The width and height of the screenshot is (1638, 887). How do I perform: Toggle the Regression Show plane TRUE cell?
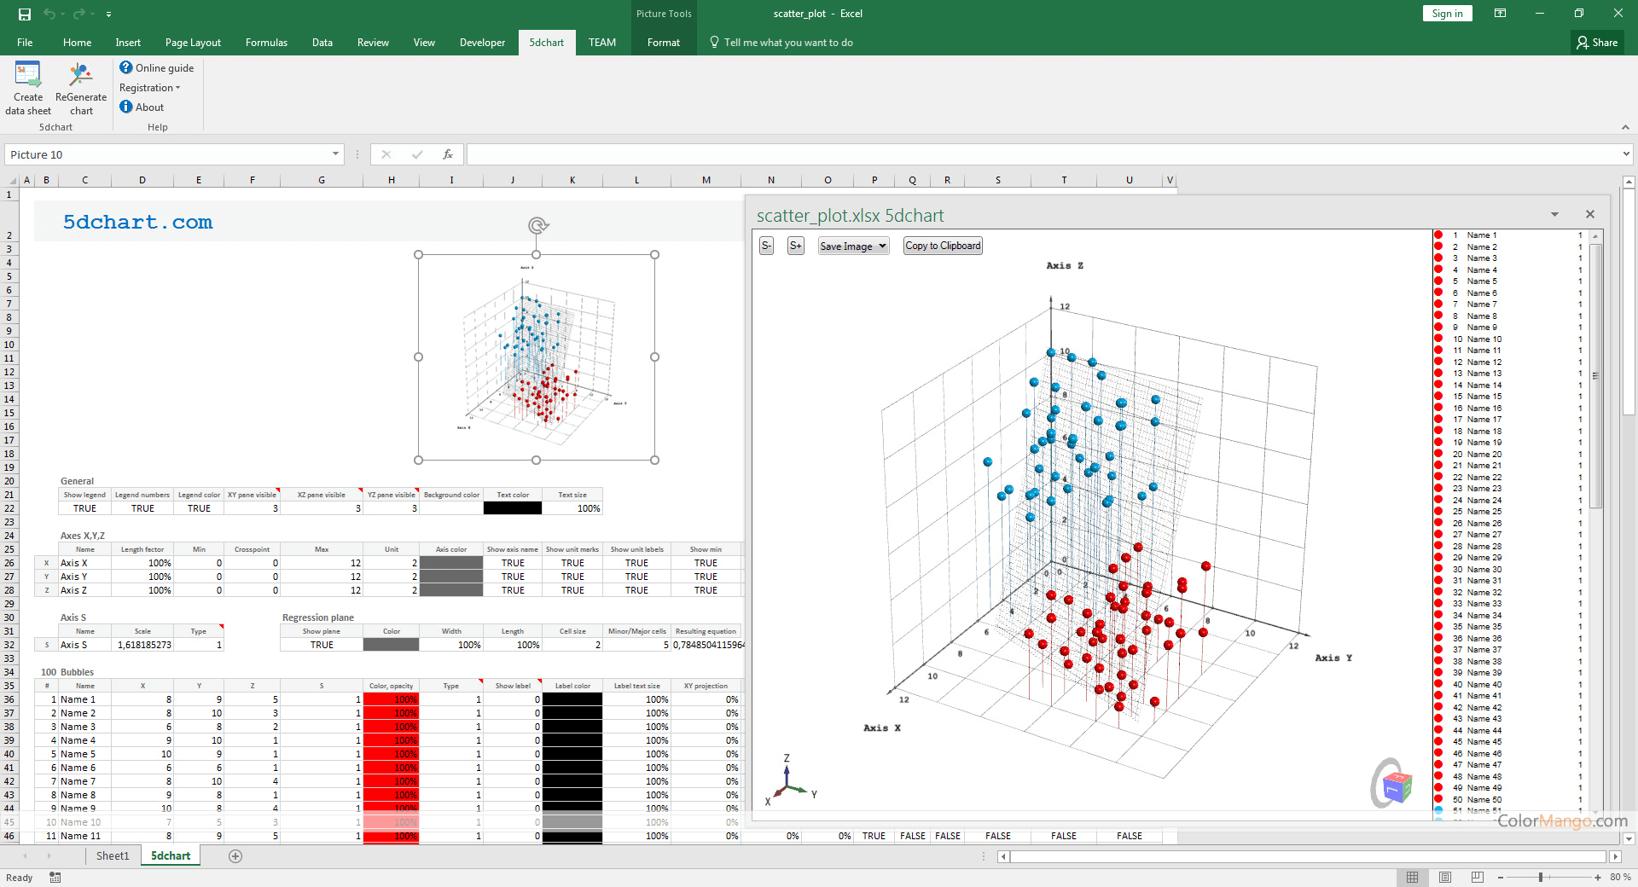point(322,645)
